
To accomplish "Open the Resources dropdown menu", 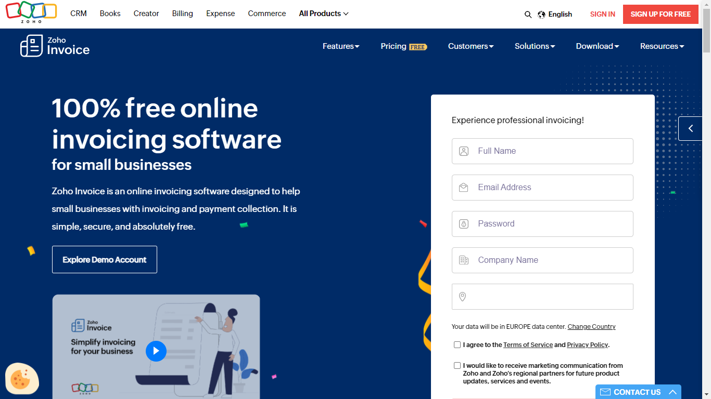I will point(662,46).
